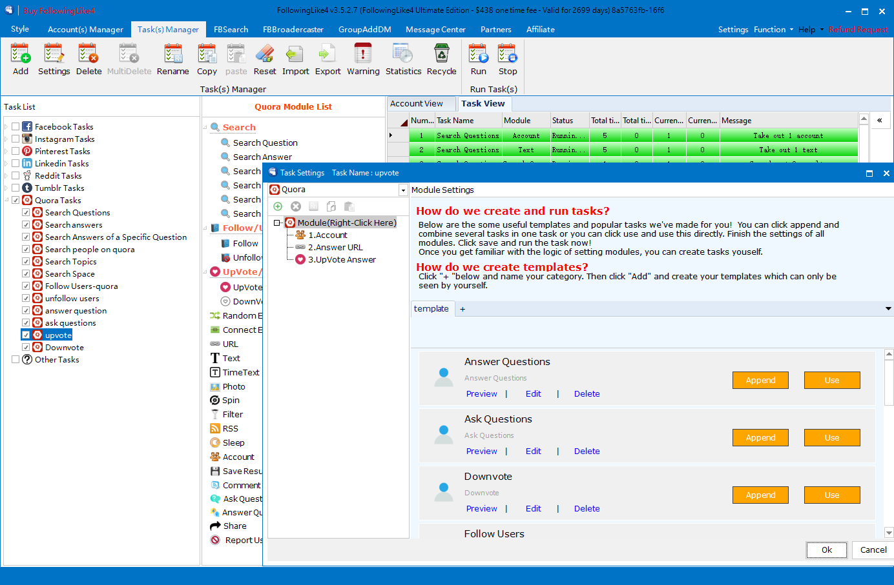894x585 pixels.
Task: Uncheck the Downvote task checkbox
Action: pos(26,348)
